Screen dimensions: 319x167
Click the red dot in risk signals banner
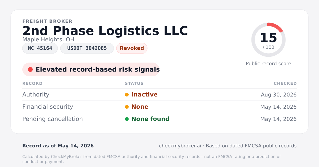(30, 69)
